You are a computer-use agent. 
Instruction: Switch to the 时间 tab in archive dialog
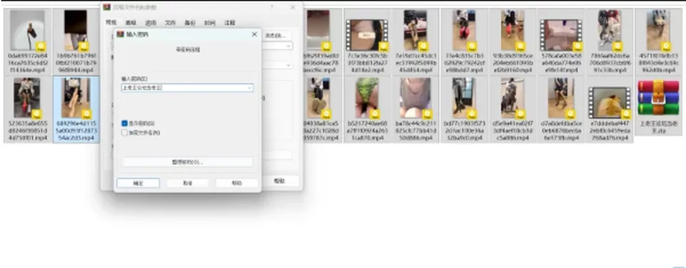(209, 23)
